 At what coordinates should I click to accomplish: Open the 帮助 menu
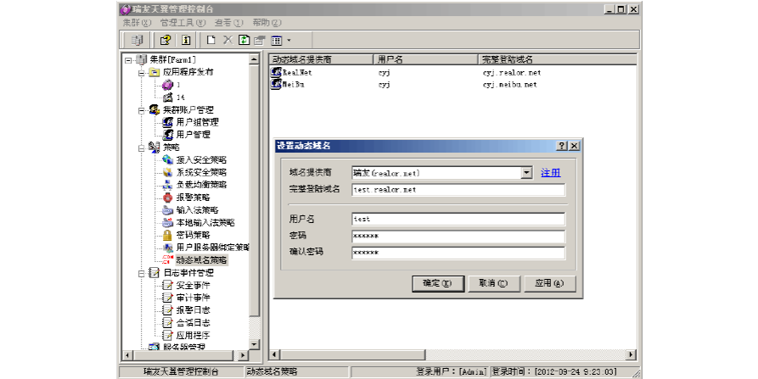point(267,22)
